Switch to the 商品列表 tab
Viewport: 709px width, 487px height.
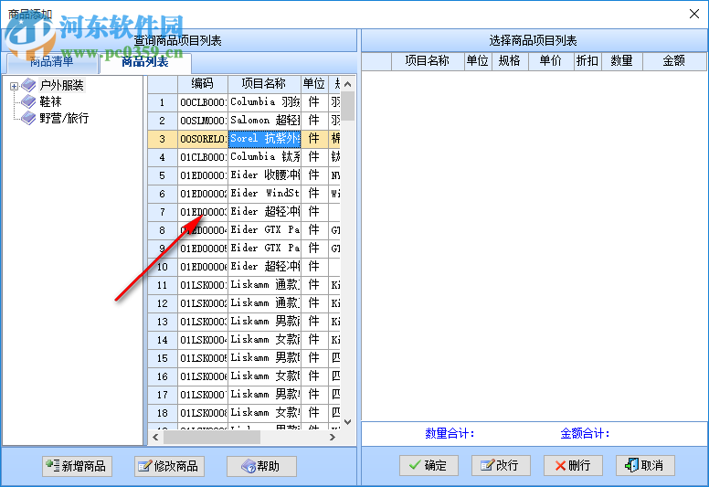(145, 62)
